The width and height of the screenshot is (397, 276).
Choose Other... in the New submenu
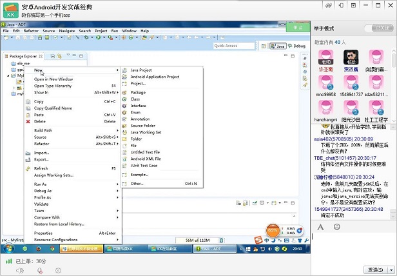point(137,184)
